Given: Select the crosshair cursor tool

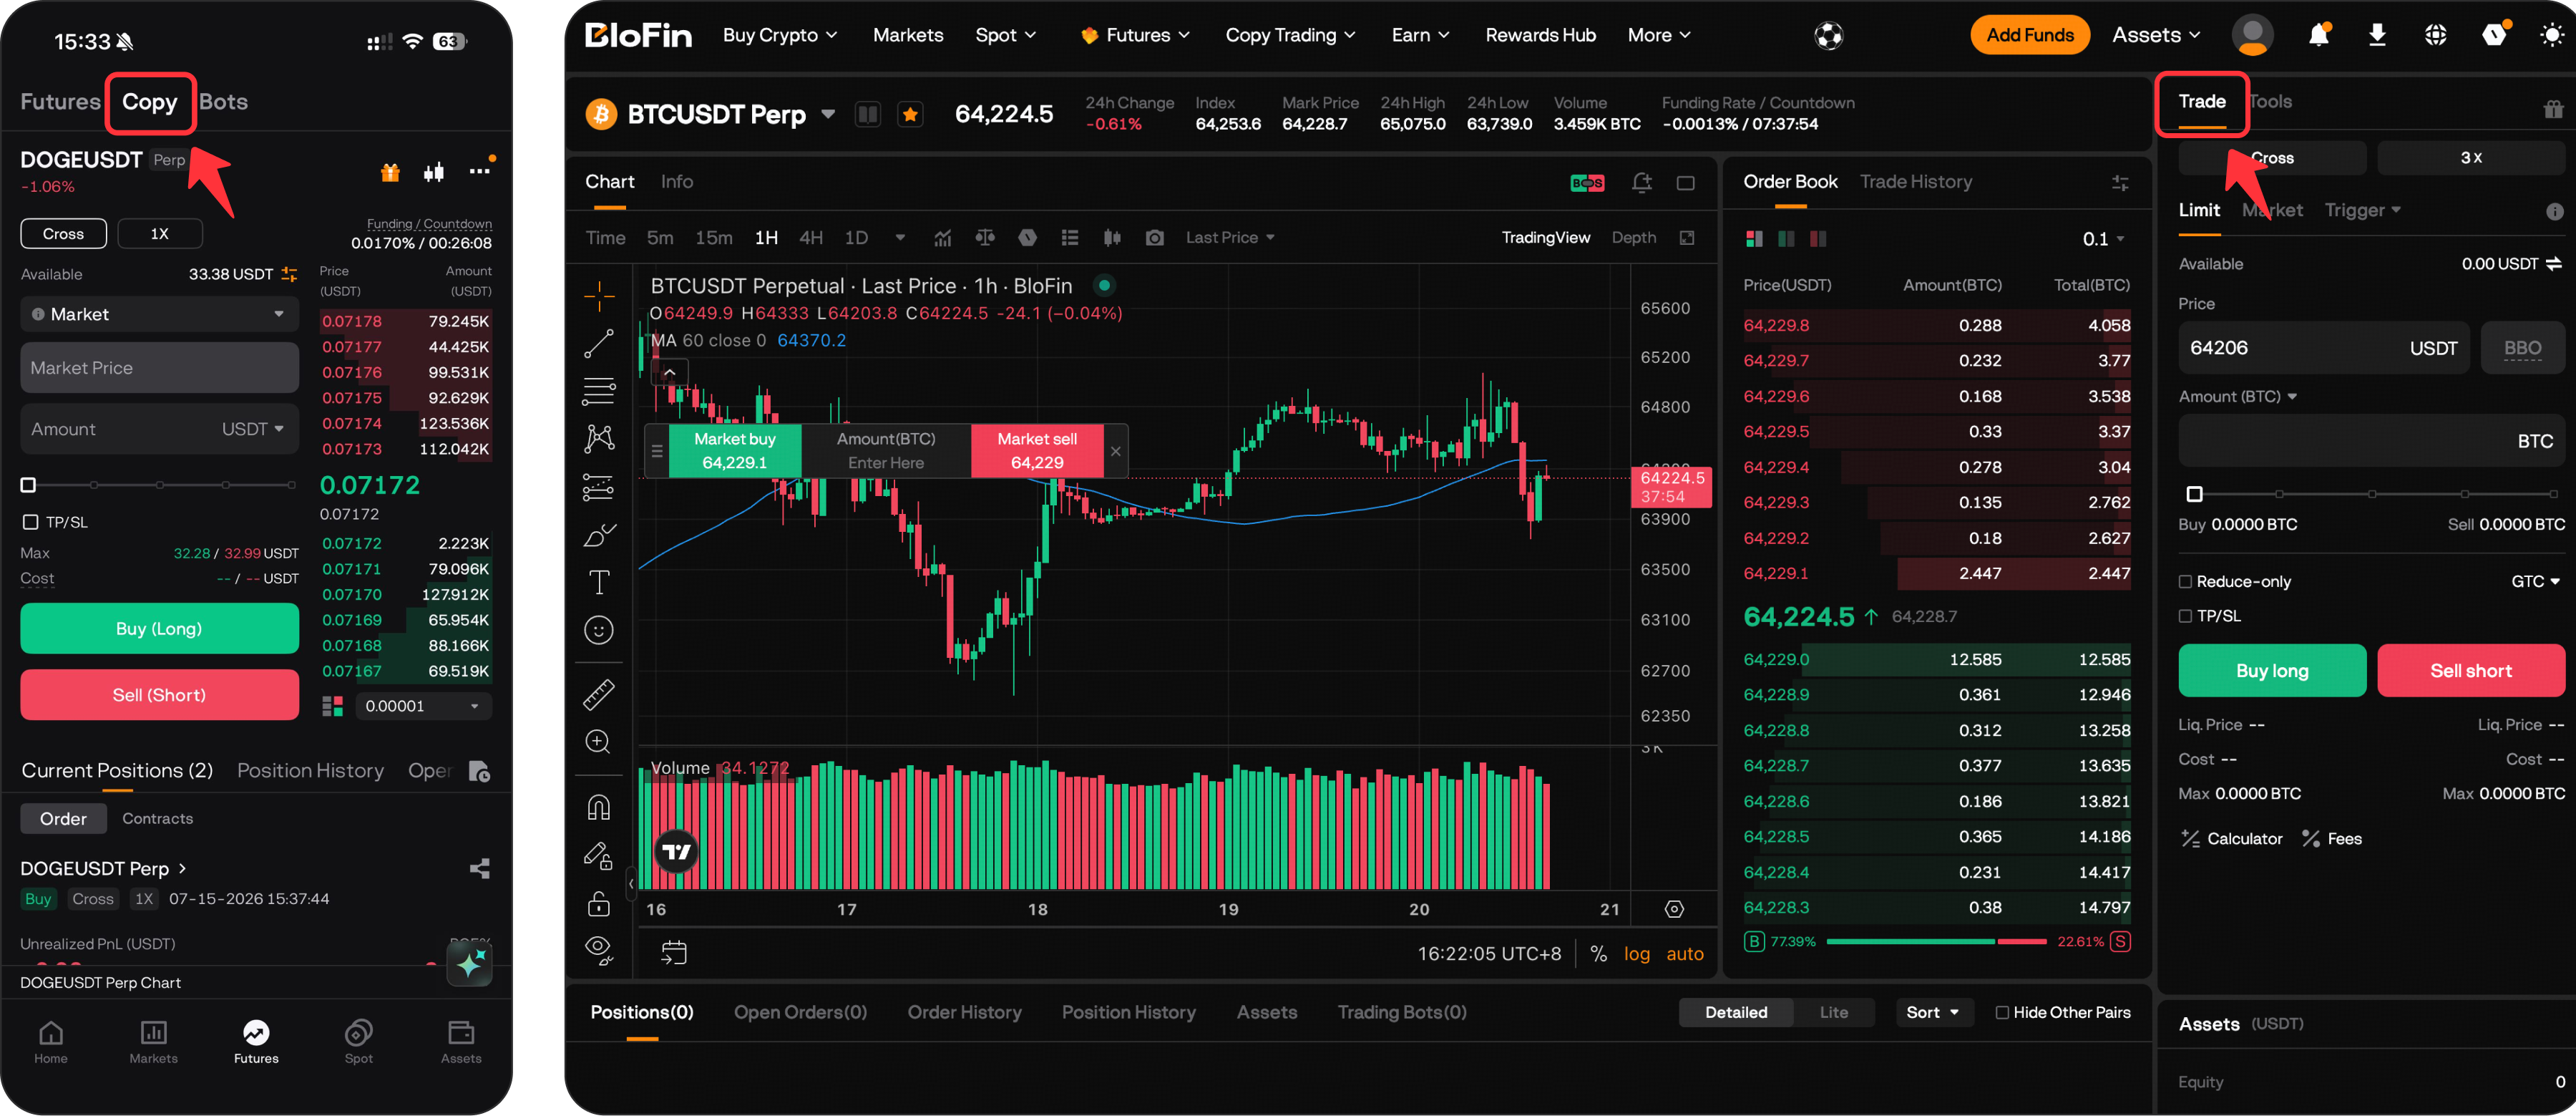Looking at the screenshot, I should pos(599,295).
